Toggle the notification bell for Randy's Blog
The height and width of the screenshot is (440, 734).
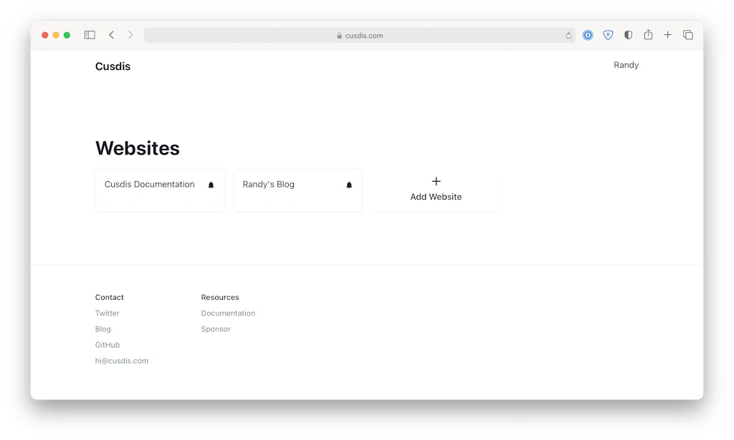(x=349, y=185)
